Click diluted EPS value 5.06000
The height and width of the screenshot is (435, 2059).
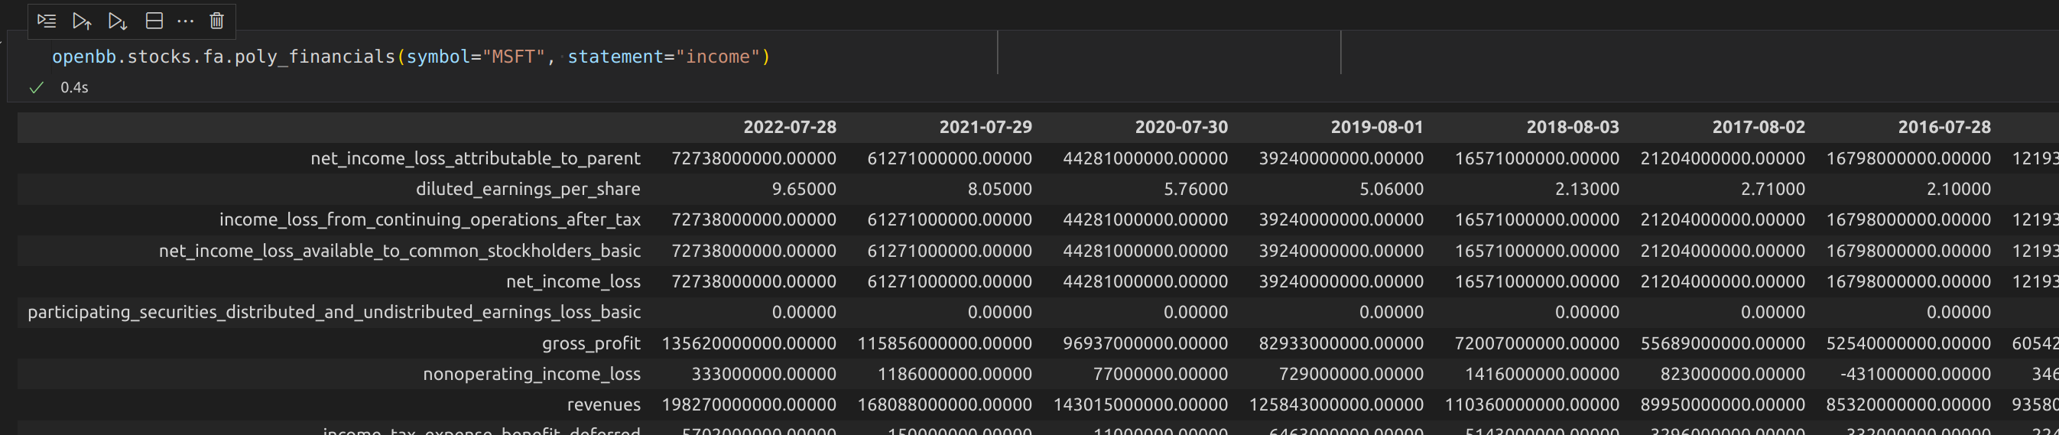tap(1391, 190)
